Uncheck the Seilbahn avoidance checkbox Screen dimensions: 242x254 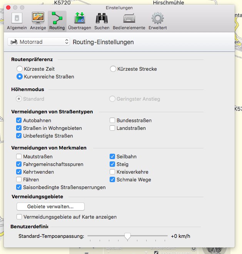tap(112, 156)
